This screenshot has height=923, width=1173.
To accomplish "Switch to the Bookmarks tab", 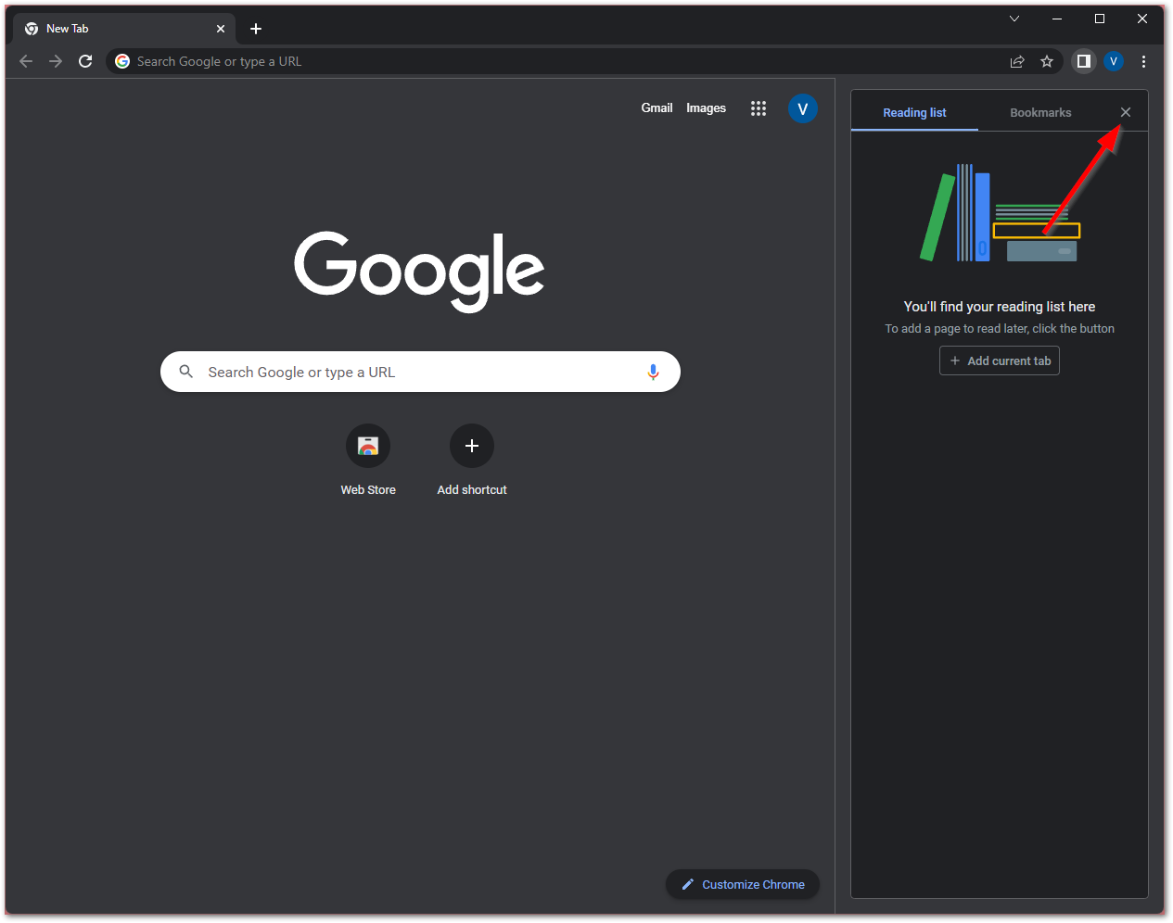I will [1040, 112].
